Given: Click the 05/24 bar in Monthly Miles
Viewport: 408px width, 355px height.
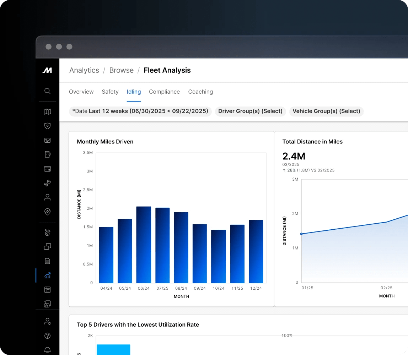Looking at the screenshot, I should point(125,251).
